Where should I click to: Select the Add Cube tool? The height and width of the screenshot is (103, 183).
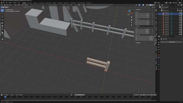tap(2, 36)
